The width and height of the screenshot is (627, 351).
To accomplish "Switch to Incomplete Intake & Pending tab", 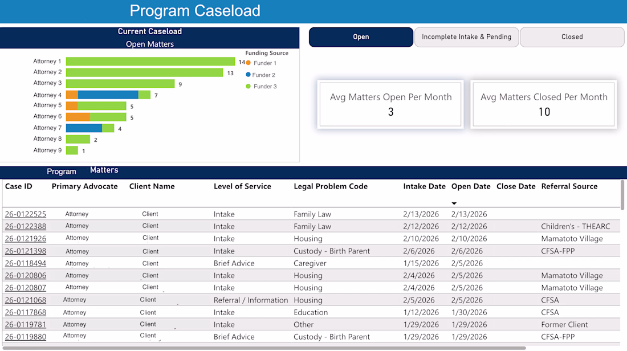I will click(x=467, y=37).
